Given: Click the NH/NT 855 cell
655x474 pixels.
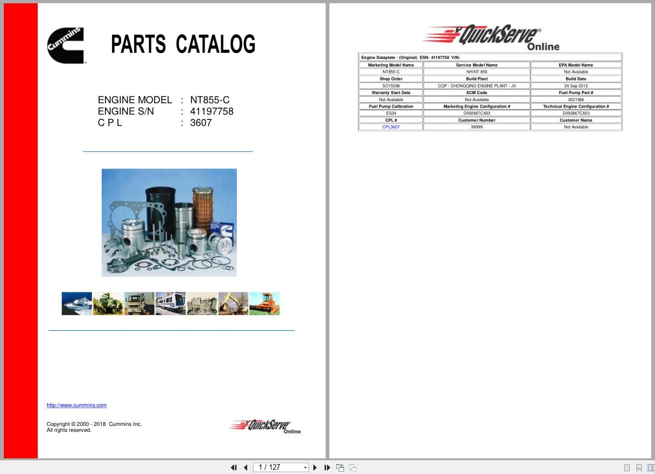Looking at the screenshot, I should [x=477, y=72].
